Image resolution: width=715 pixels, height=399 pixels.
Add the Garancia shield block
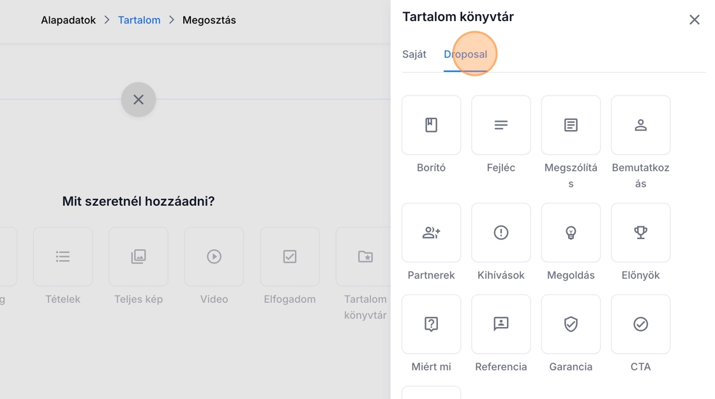[x=571, y=324]
